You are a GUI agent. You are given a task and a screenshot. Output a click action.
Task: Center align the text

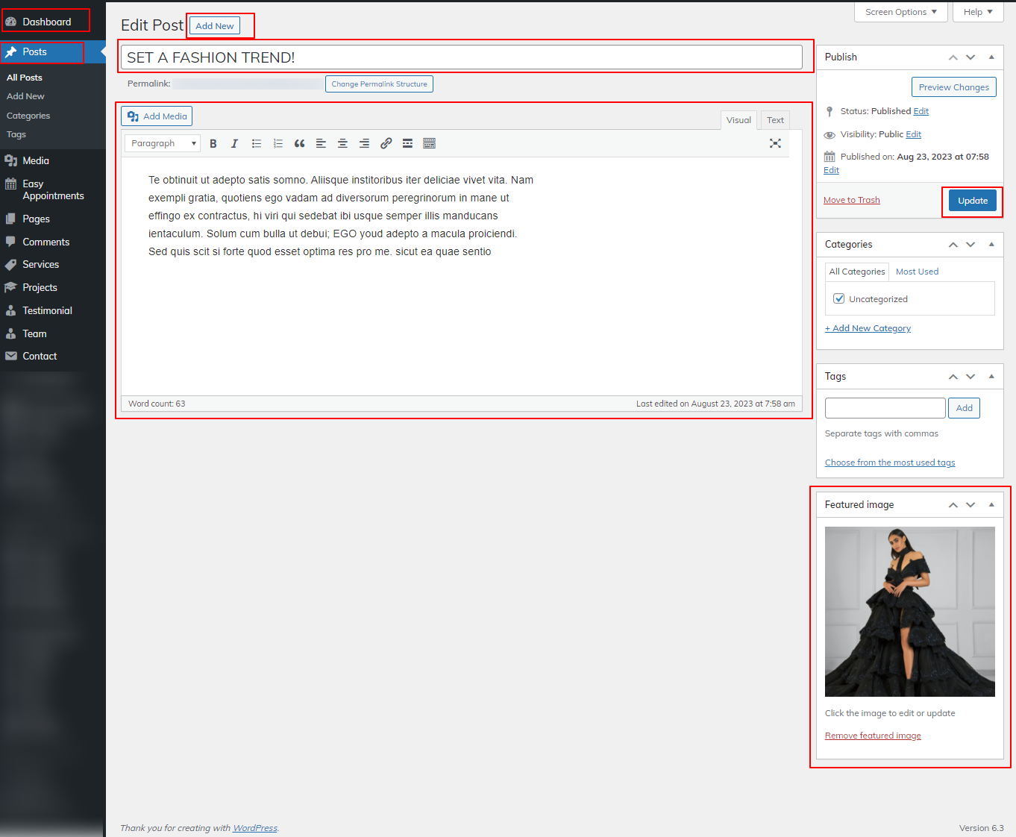point(342,144)
